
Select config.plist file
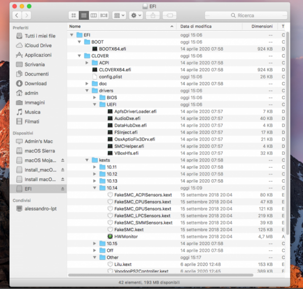coord(177,77)
